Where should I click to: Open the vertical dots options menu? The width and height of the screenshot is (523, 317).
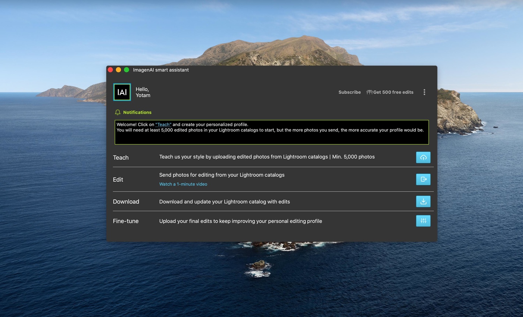point(424,92)
